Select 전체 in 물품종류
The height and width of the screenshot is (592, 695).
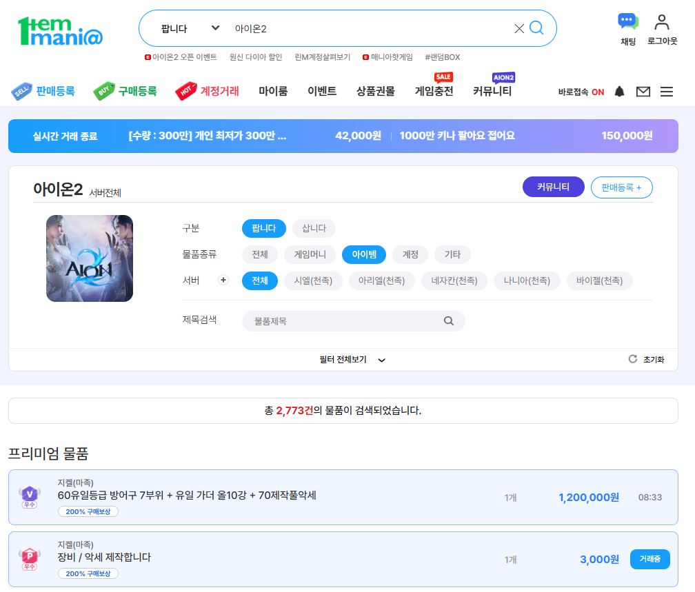[x=260, y=254]
